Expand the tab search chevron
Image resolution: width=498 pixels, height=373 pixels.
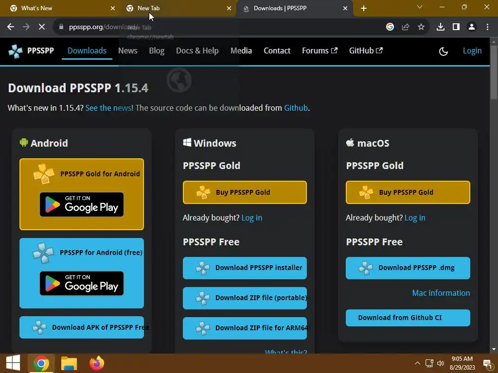point(420,7)
